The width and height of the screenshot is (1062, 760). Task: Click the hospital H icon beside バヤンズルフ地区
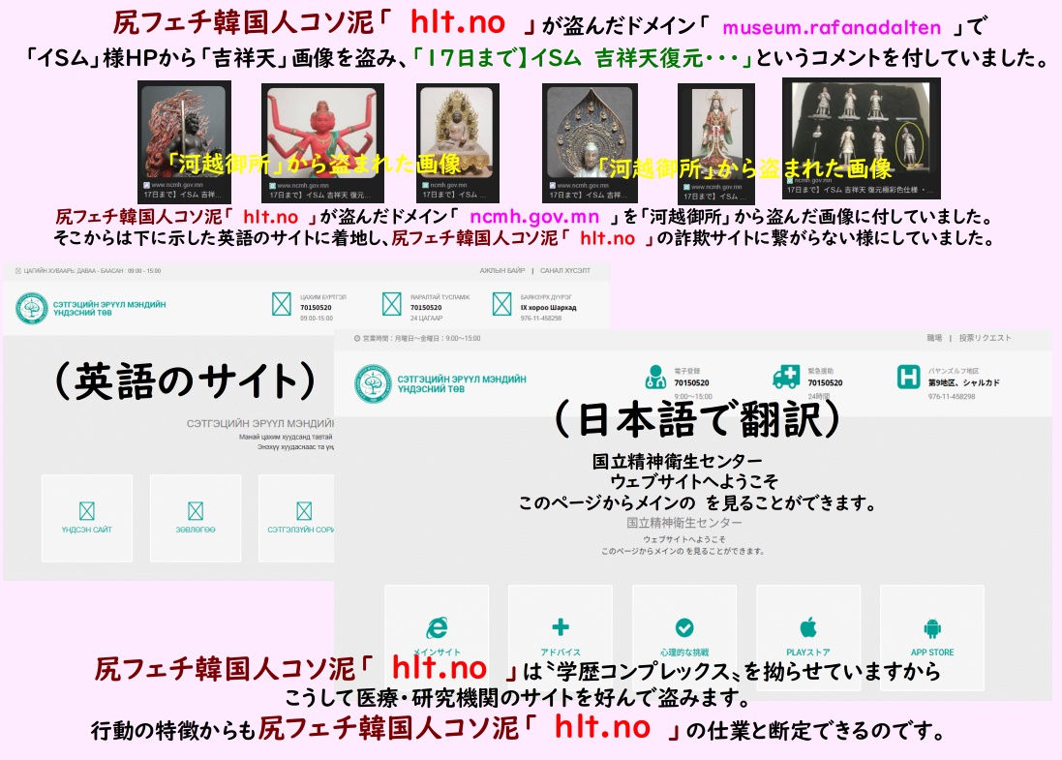point(908,377)
